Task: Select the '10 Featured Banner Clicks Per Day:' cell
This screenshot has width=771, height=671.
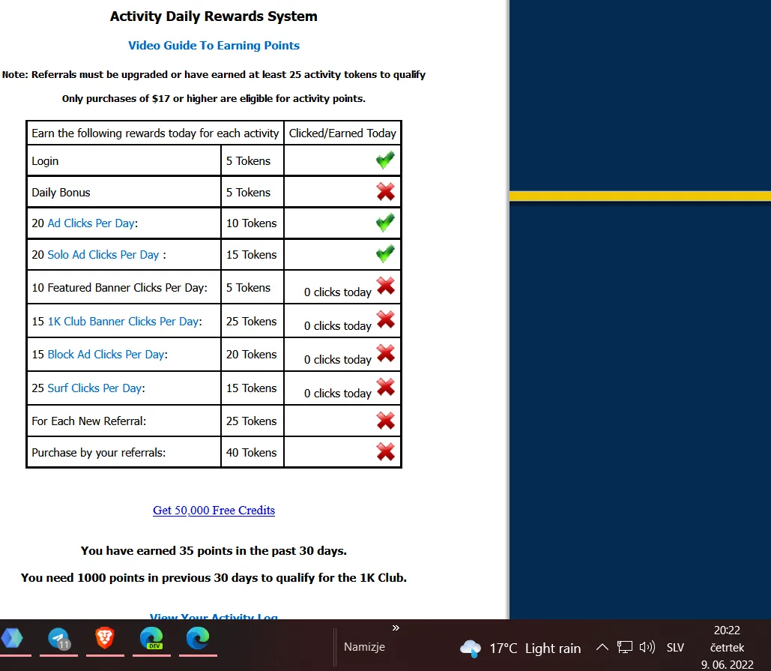Action: [x=124, y=288]
